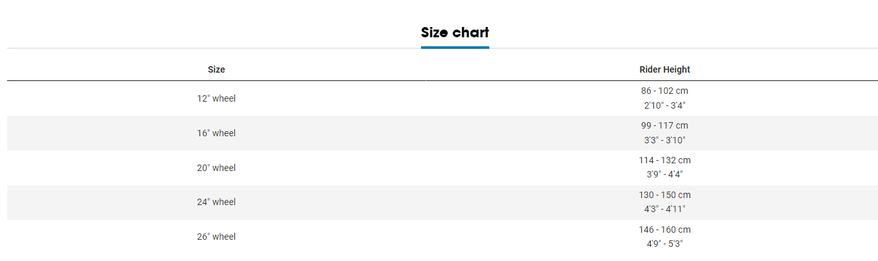Click the Rider Height column header

[664, 69]
